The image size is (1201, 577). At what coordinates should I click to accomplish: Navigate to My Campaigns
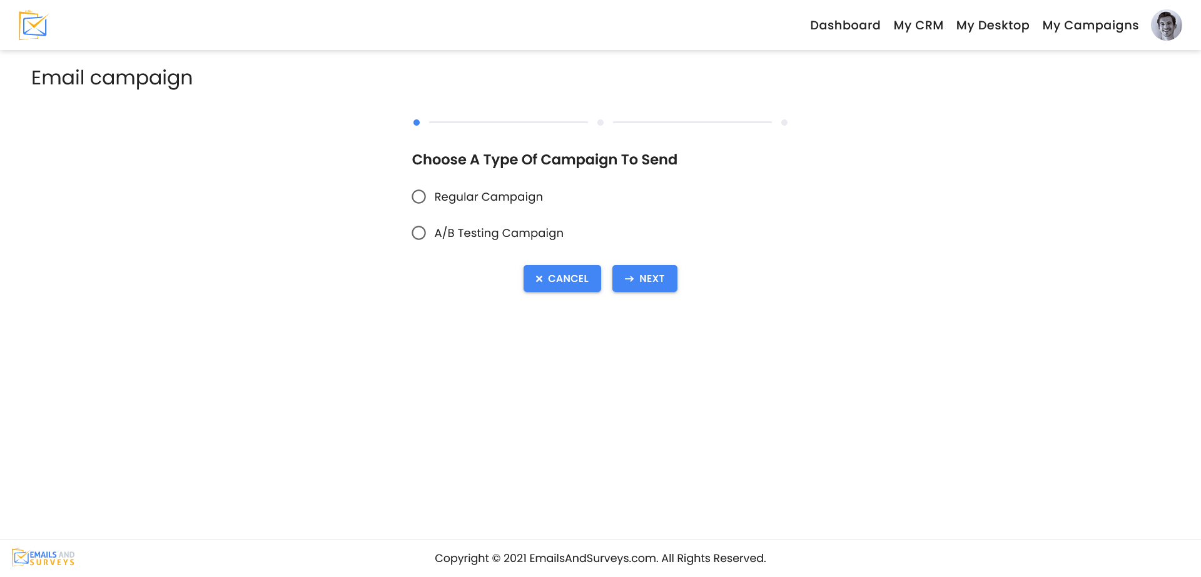coord(1090,25)
